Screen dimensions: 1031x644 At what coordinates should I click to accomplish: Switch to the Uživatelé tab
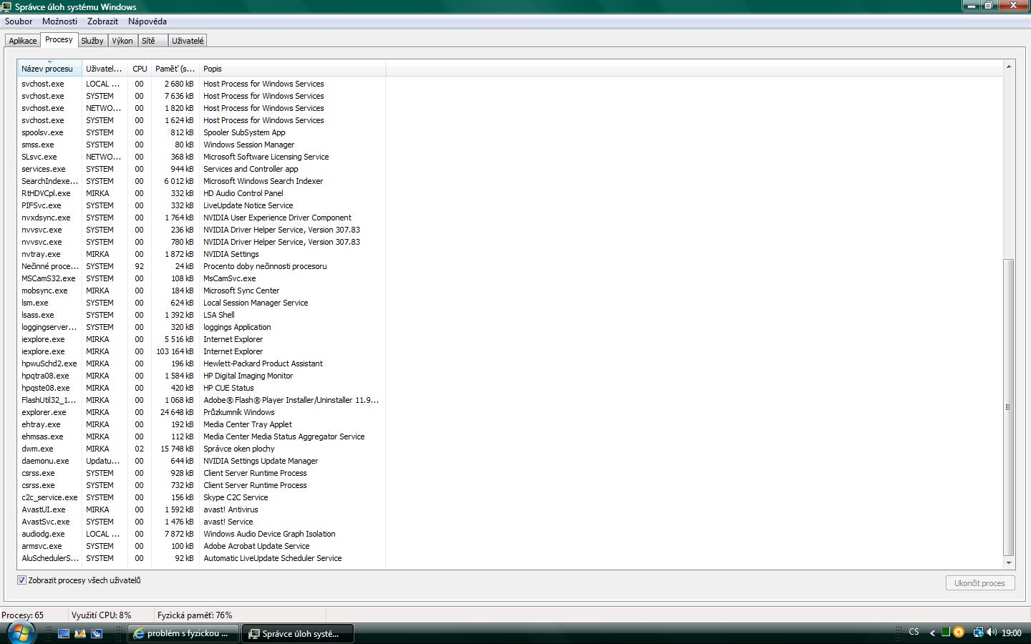188,41
